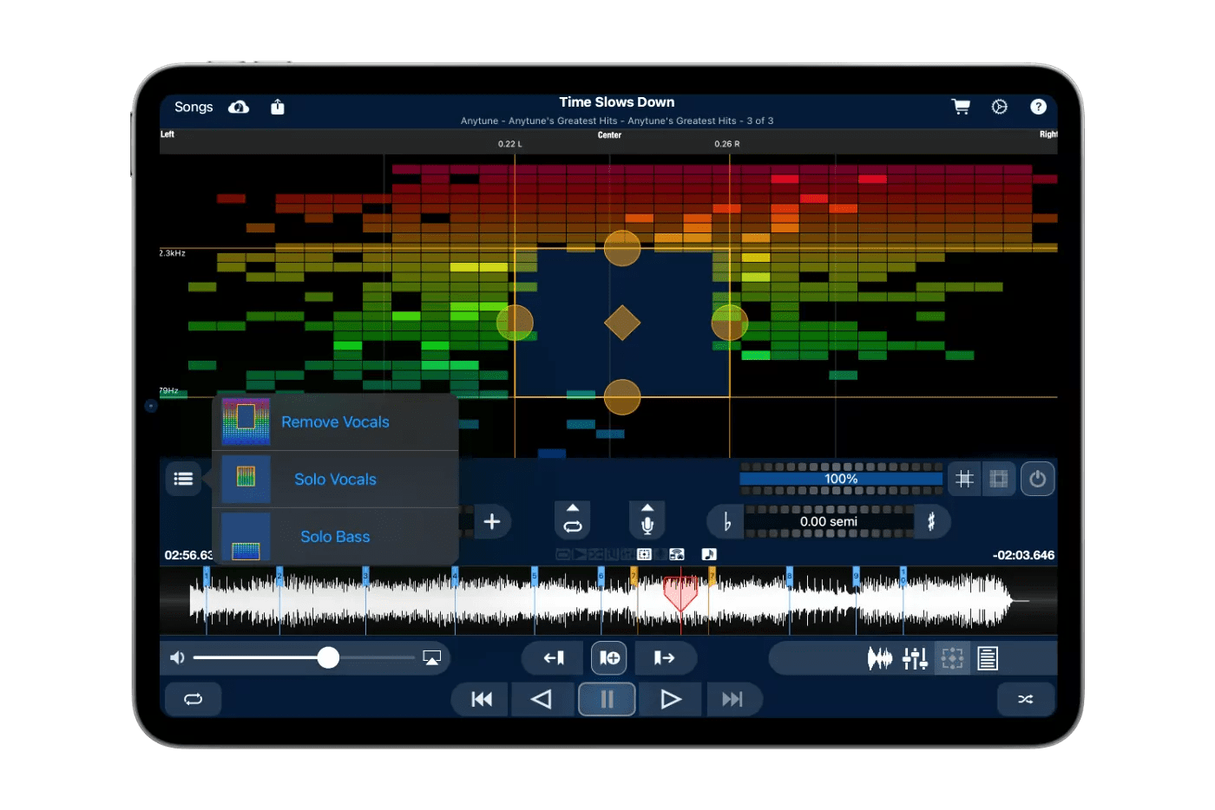
Task: Tap the share/export icon in the top bar
Action: point(277,107)
